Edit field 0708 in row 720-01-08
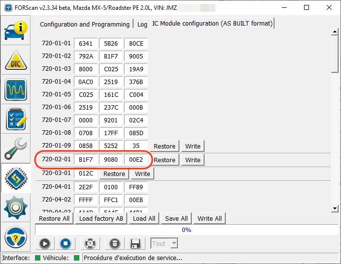This screenshot has width=341, height=264. [86, 133]
